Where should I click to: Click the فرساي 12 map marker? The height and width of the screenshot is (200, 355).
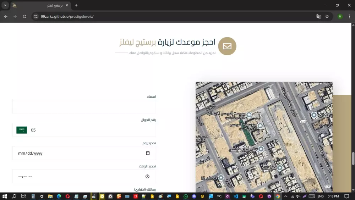click(221, 178)
